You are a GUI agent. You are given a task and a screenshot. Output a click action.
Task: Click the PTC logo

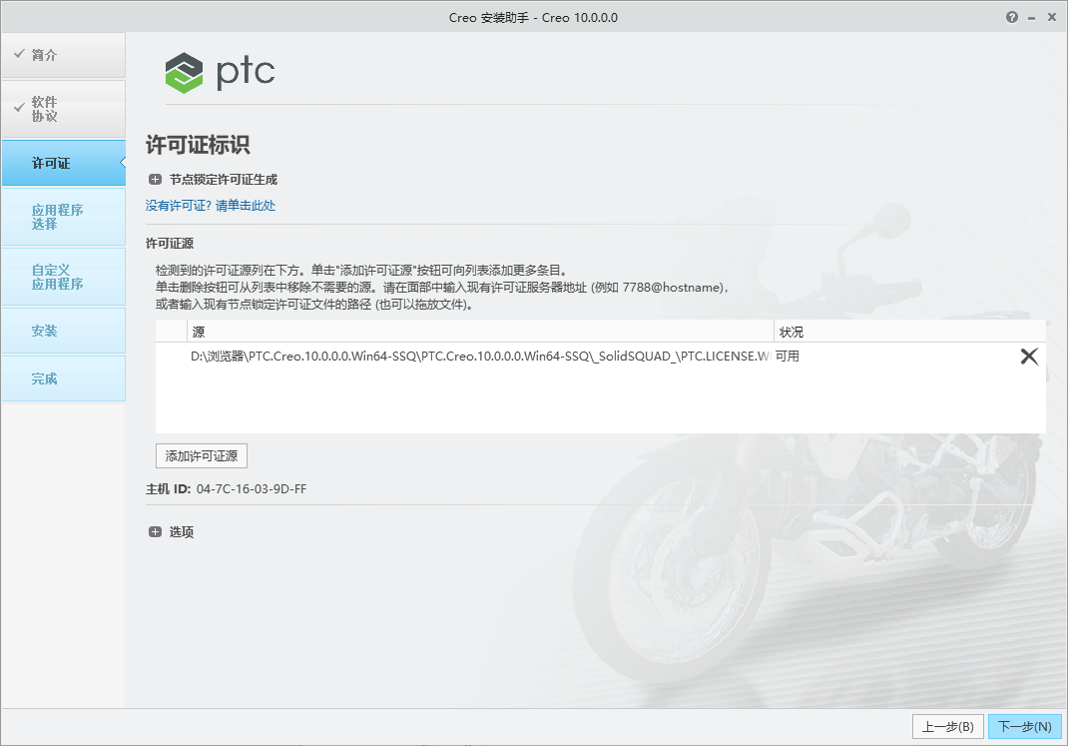pyautogui.click(x=220, y=72)
